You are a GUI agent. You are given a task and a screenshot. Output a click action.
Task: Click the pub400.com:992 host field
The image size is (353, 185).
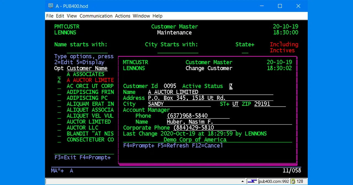coord(274,181)
